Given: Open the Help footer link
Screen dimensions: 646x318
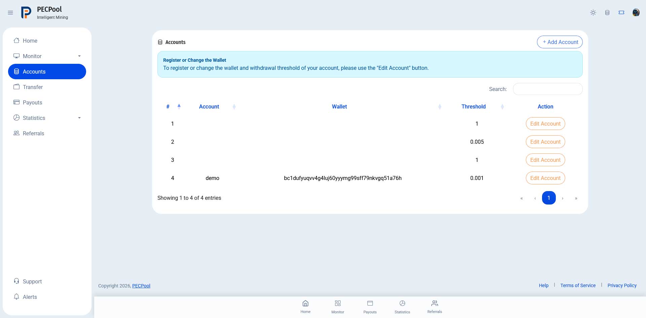Looking at the screenshot, I should tap(544, 285).
